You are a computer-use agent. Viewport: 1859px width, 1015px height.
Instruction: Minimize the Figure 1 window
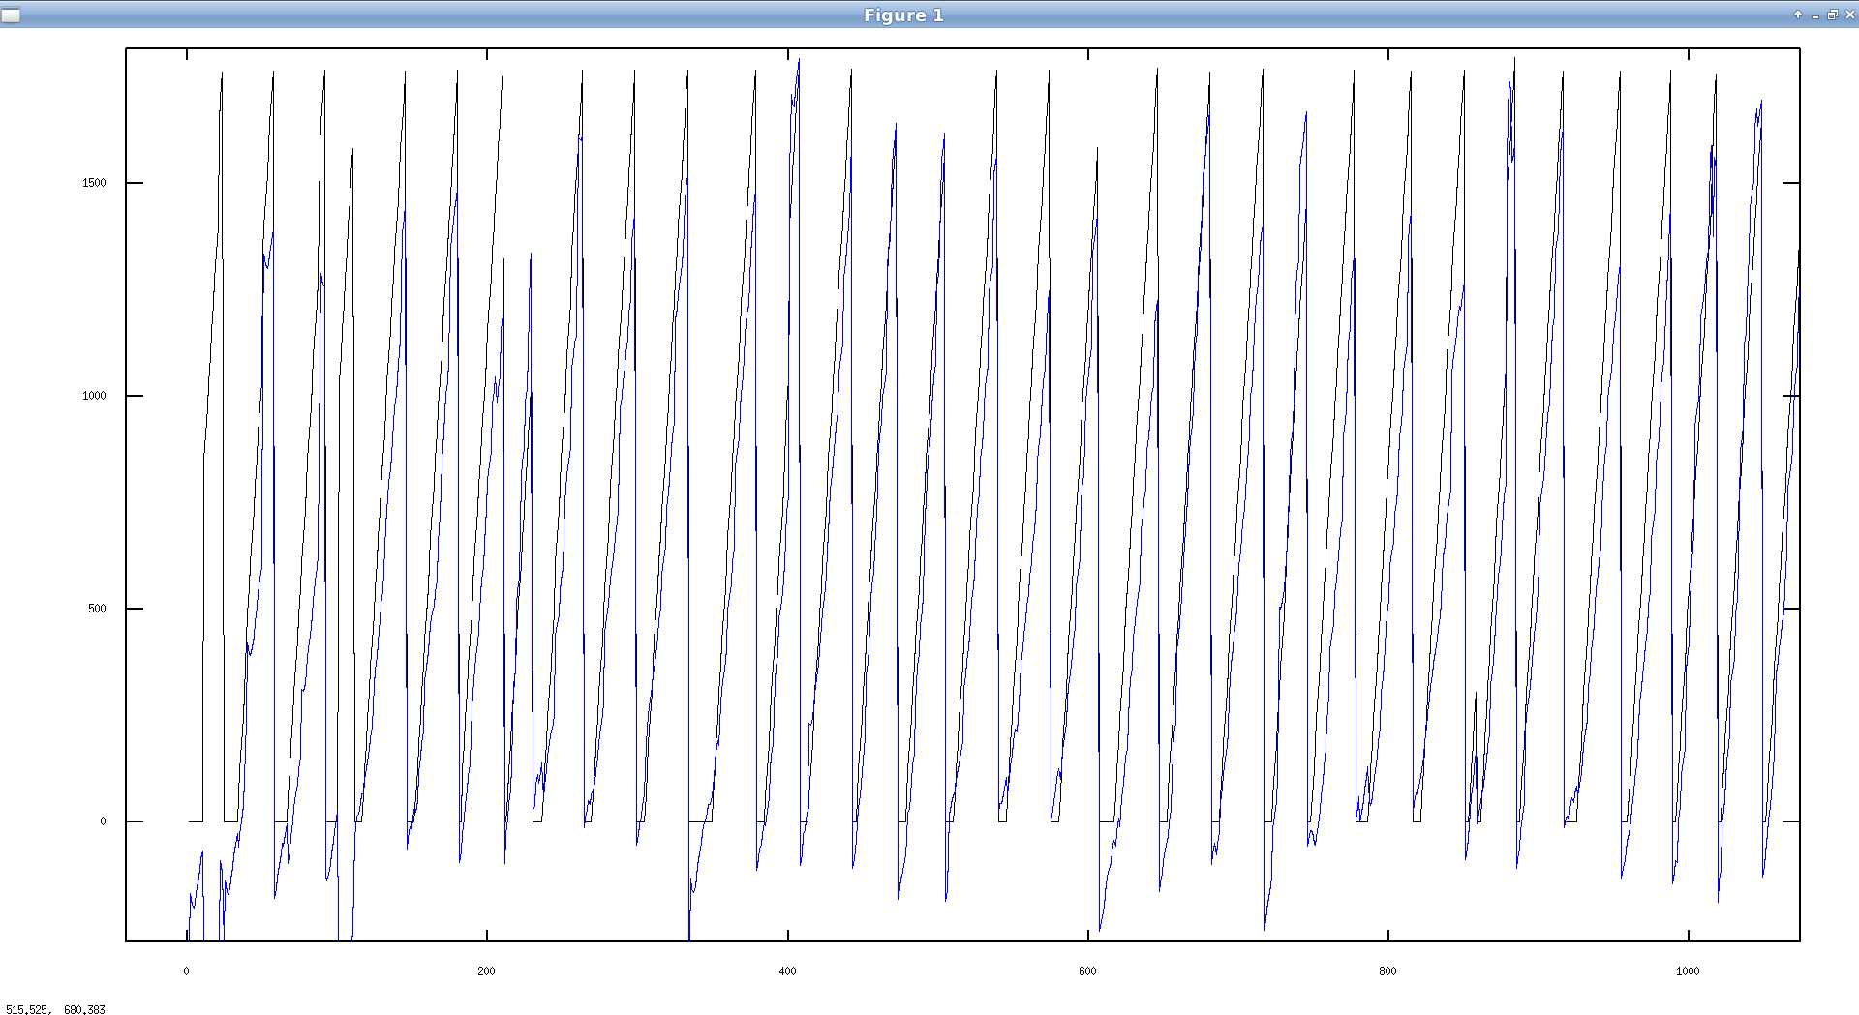(x=1815, y=15)
